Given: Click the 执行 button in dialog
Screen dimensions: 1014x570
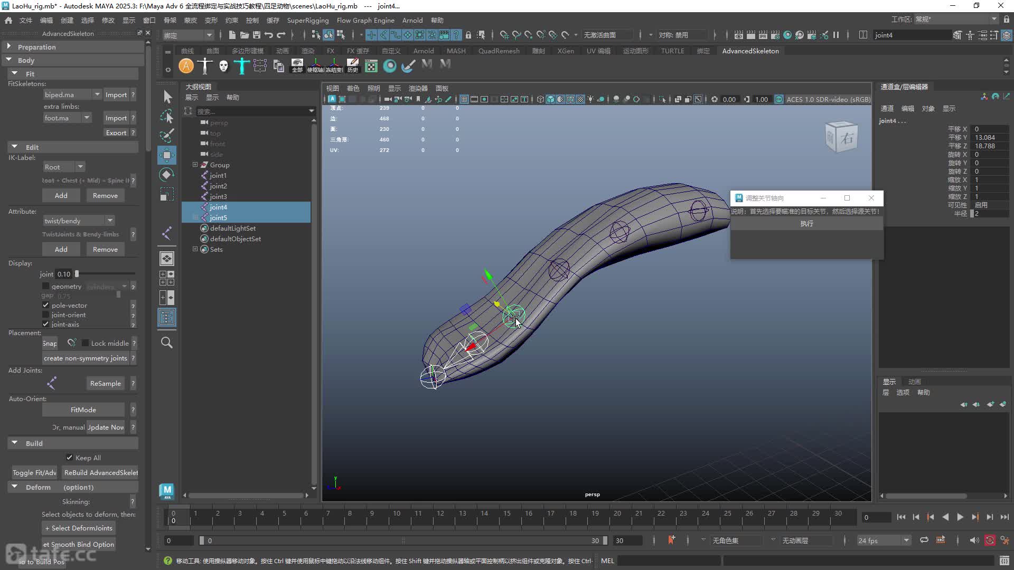Looking at the screenshot, I should [x=806, y=224].
